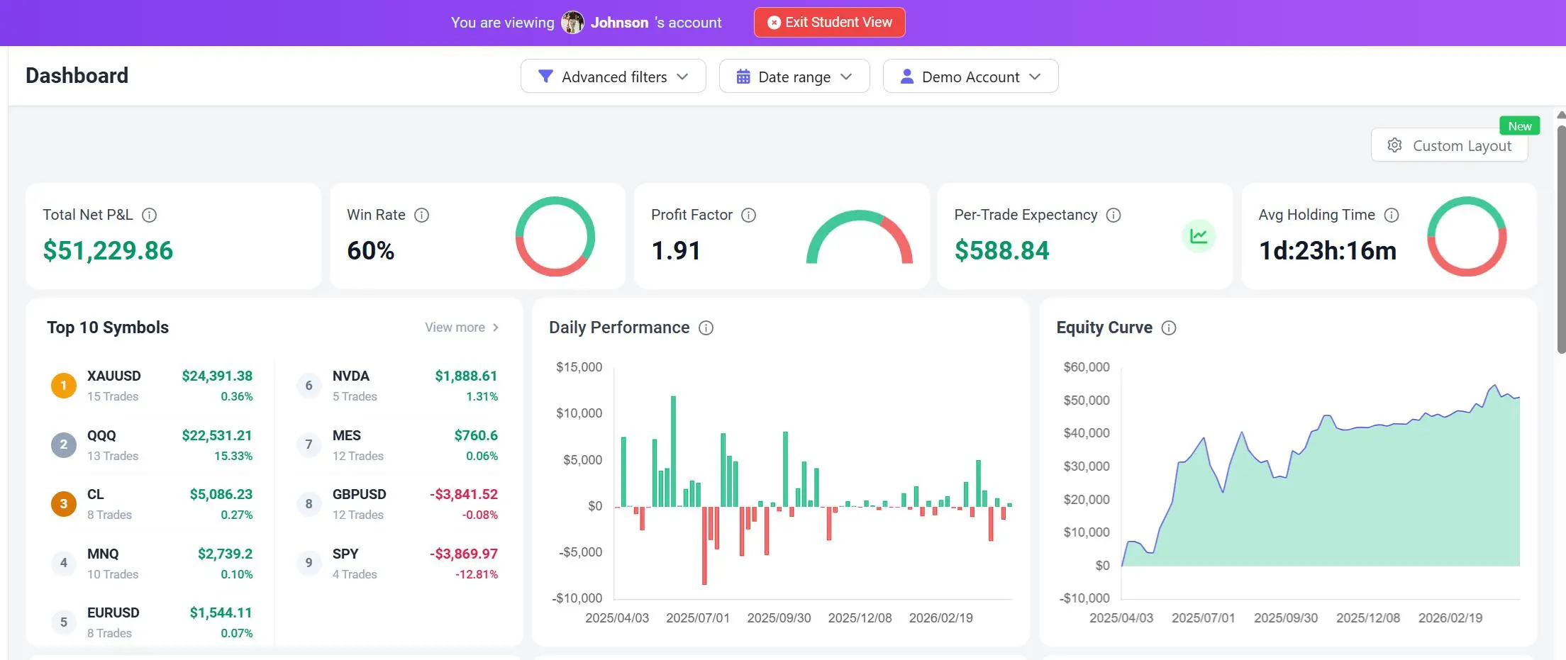Open View more for Top 10 Symbols
This screenshot has height=660, width=1566.
click(462, 328)
